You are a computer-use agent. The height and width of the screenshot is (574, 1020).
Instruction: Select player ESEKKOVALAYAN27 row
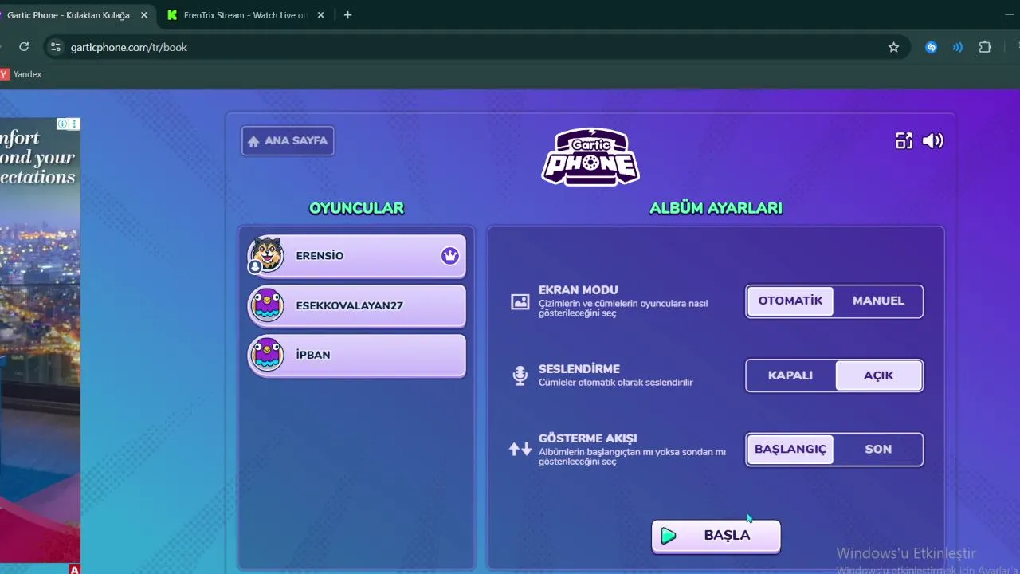pyautogui.click(x=356, y=305)
